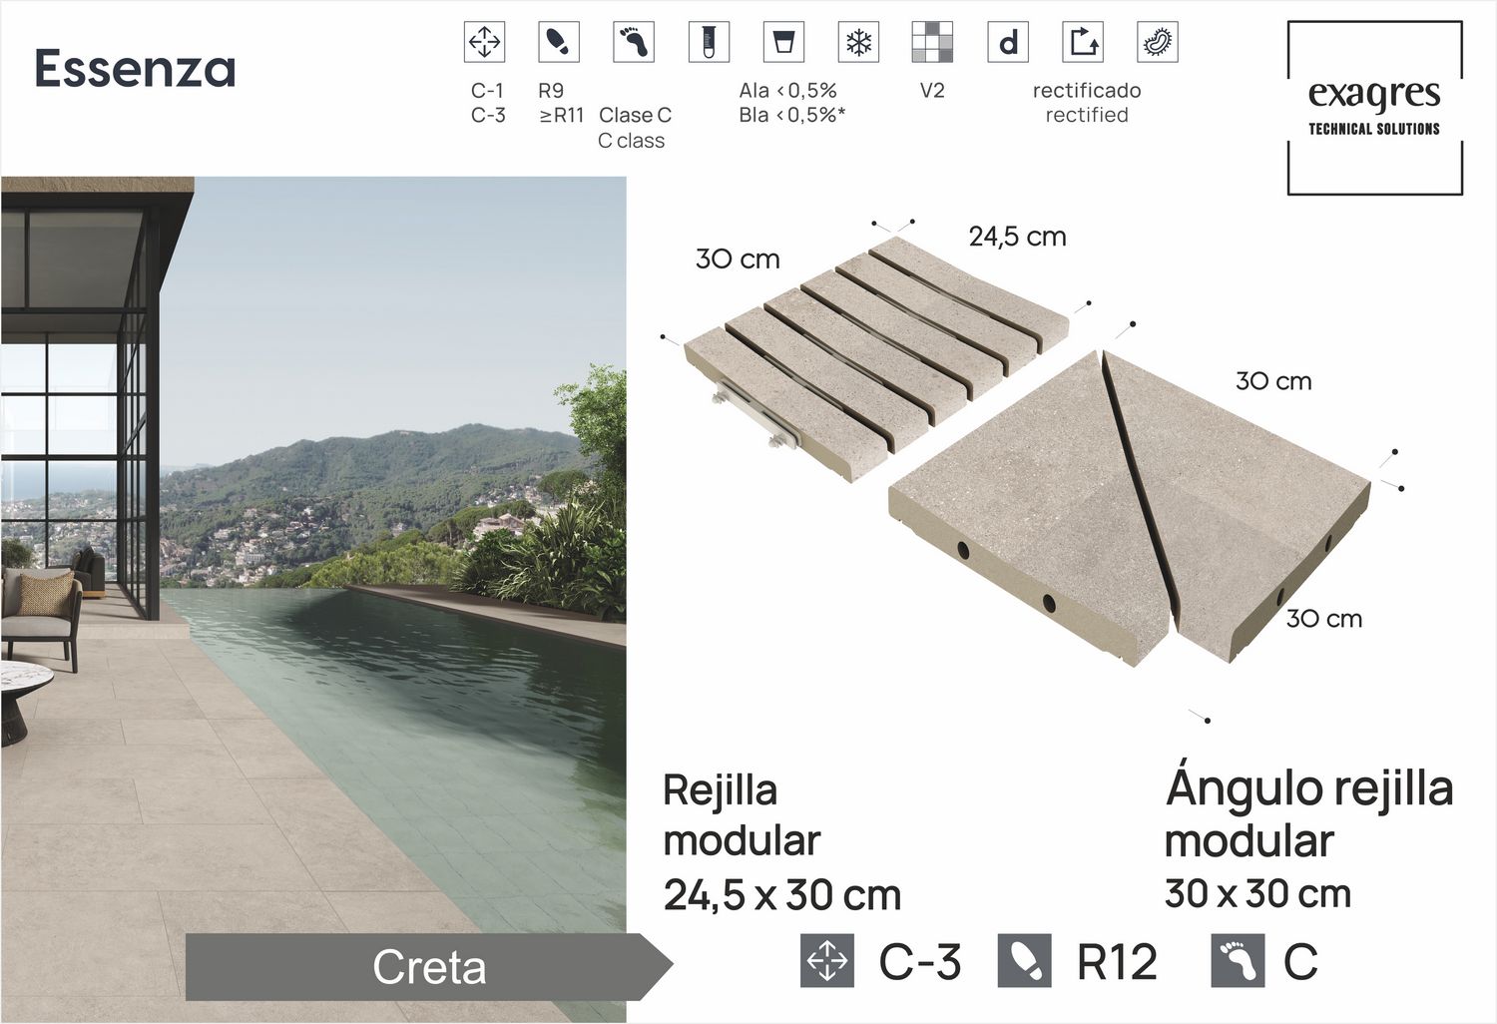Open the infinity pool terrace photo
The height and width of the screenshot is (1024, 1497).
(313, 599)
